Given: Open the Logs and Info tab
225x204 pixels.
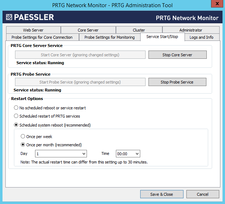Looking at the screenshot, I should click(x=201, y=37).
